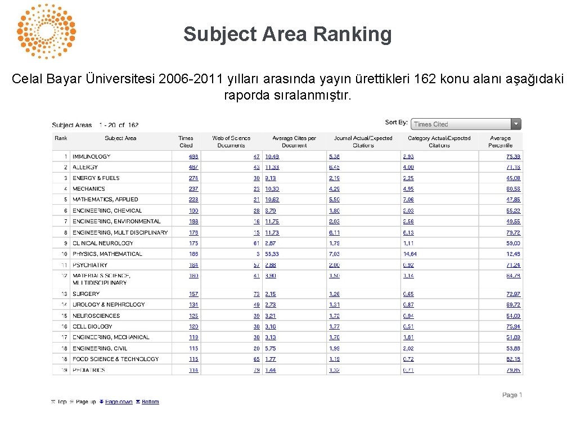The image size is (576, 432).
Task: Click the Top navigation label
Action: point(62,402)
